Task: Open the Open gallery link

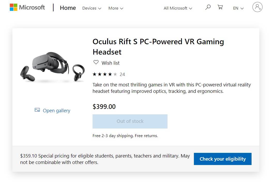Action: pos(56,111)
